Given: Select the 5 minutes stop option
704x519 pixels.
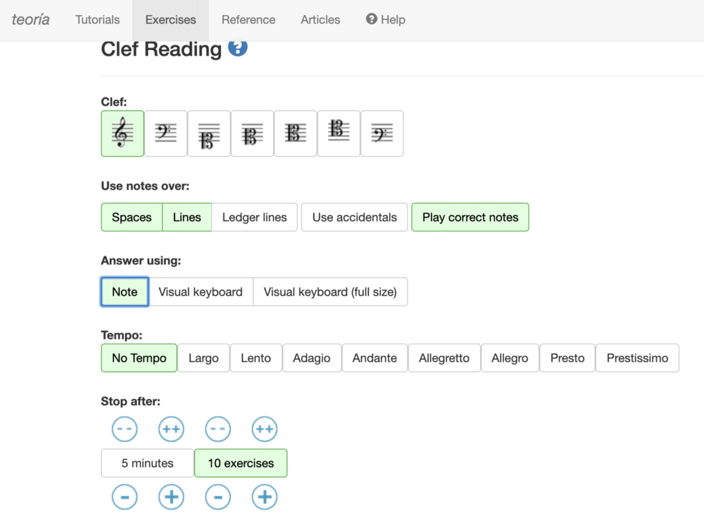Looking at the screenshot, I should click(x=147, y=463).
